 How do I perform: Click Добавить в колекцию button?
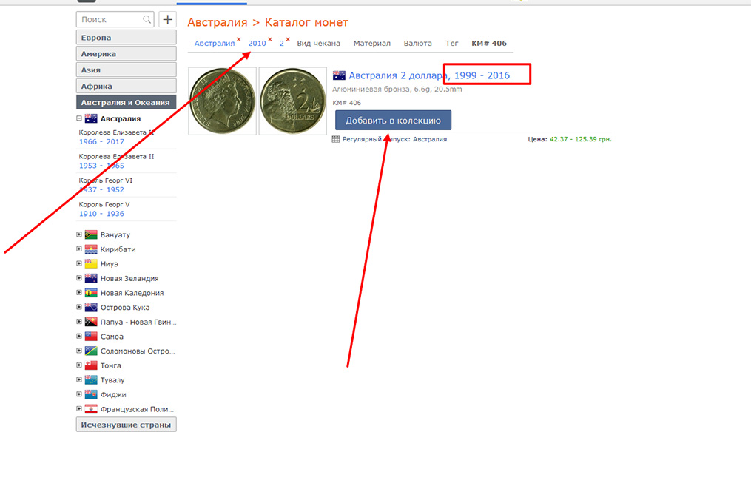tap(393, 121)
